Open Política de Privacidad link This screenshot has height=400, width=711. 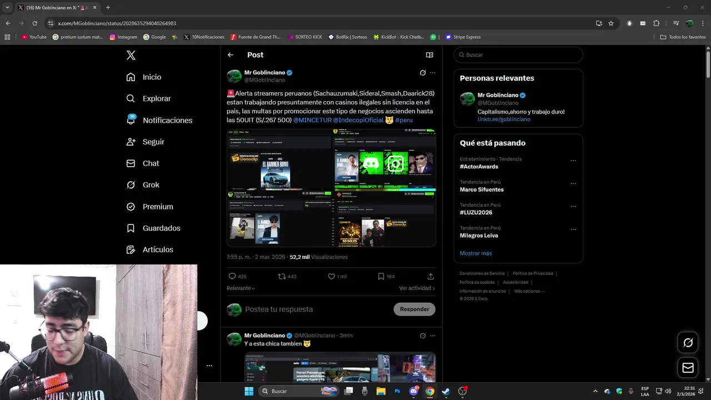click(x=533, y=273)
